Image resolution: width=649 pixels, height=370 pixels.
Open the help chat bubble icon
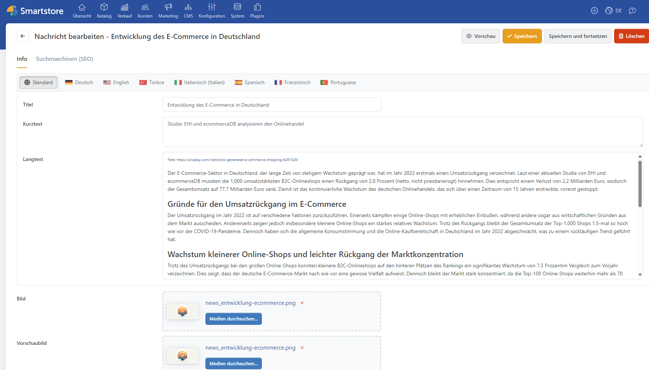click(x=632, y=11)
